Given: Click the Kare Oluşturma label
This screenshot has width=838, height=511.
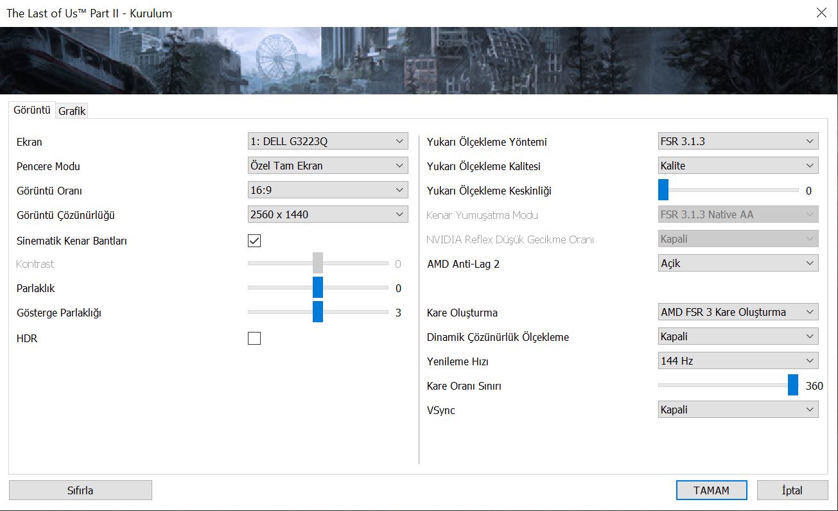Looking at the screenshot, I should pos(462,313).
